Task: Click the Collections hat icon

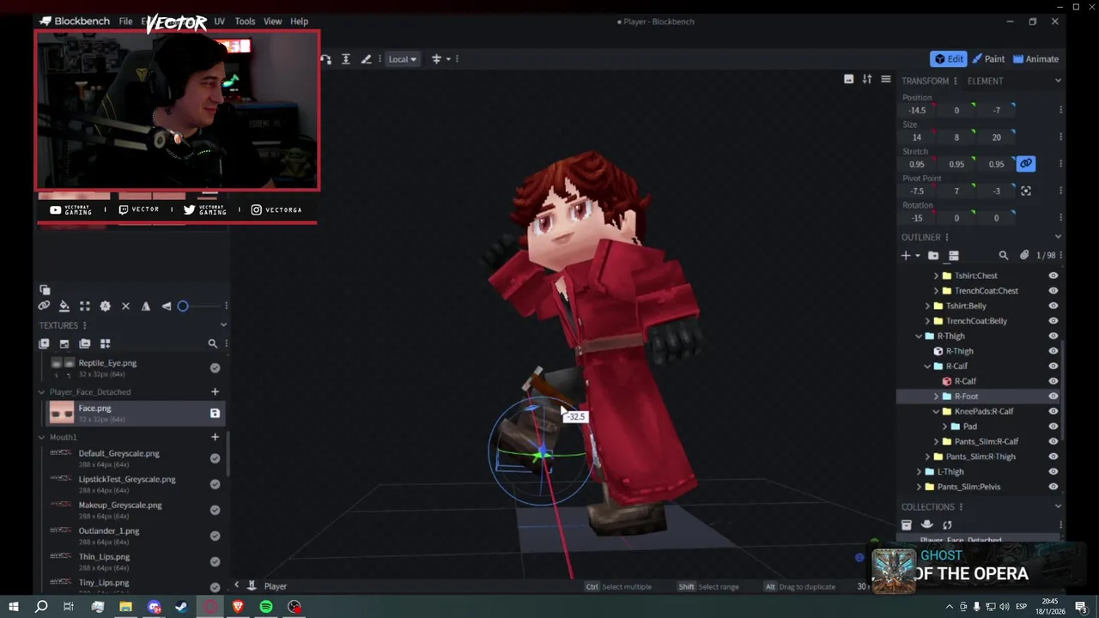Action: 927,524
